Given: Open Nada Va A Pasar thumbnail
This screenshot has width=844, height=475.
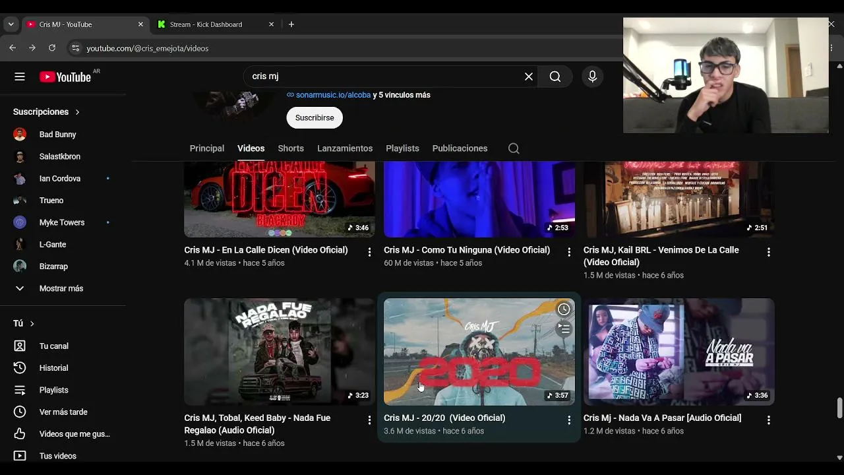Looking at the screenshot, I should pos(679,352).
